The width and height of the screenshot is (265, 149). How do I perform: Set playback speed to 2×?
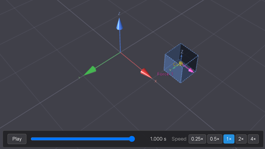[x=241, y=139]
